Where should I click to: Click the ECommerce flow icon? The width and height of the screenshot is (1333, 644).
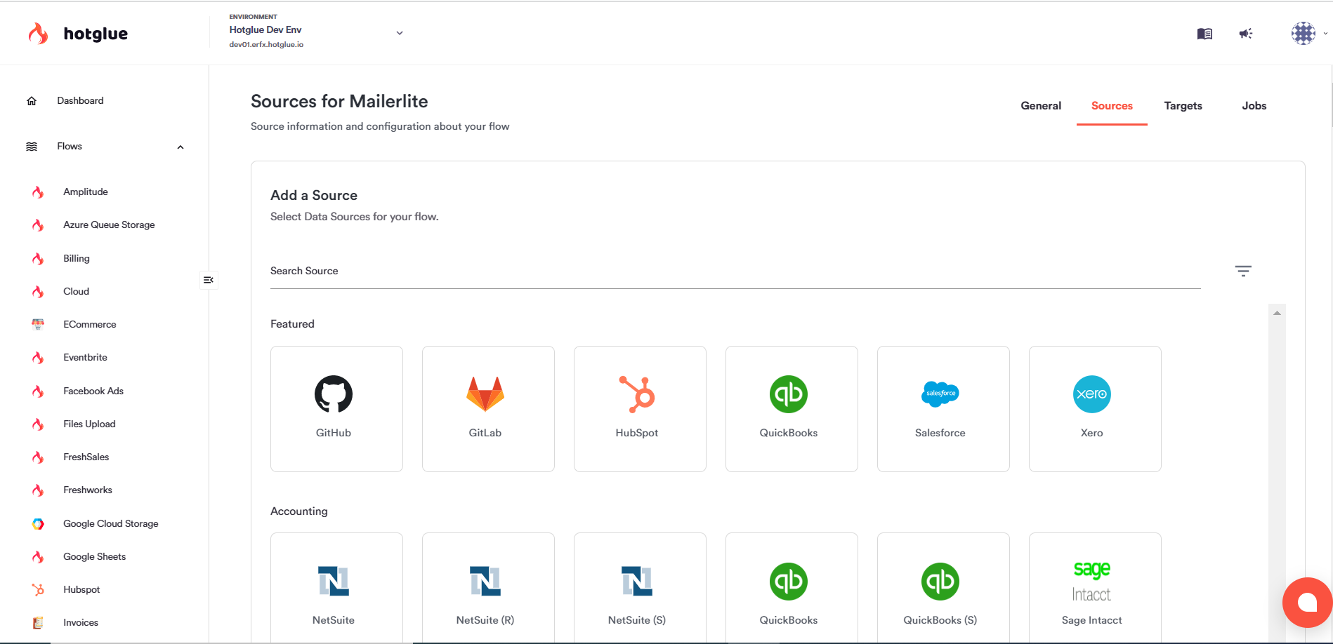pyautogui.click(x=38, y=324)
